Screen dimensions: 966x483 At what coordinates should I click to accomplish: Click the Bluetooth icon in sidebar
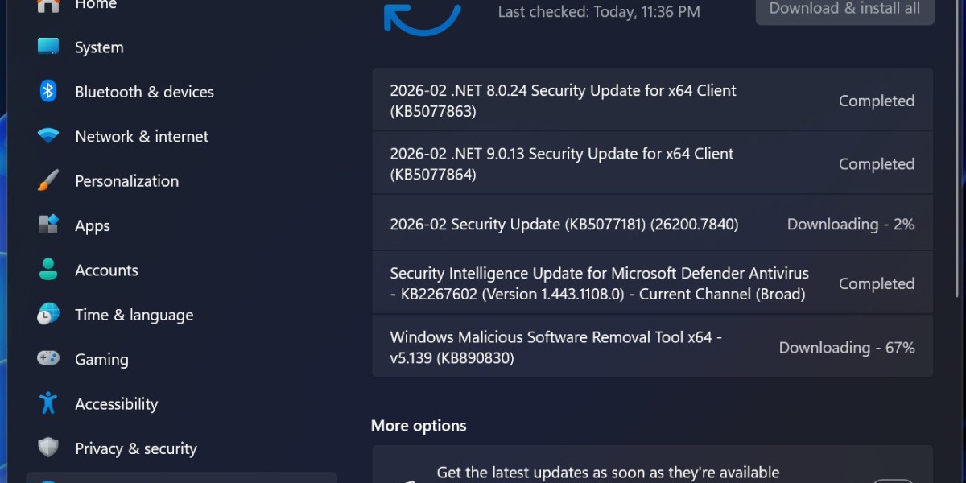[48, 91]
